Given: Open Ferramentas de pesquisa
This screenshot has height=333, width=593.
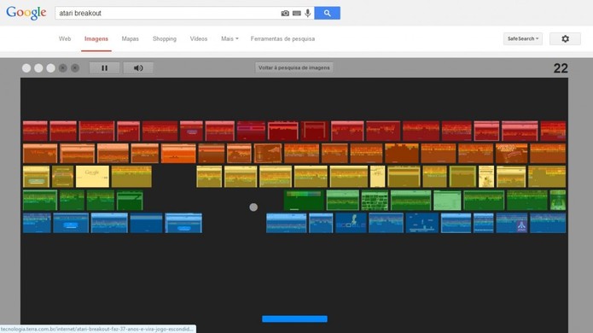Looking at the screenshot, I should pyautogui.click(x=282, y=38).
